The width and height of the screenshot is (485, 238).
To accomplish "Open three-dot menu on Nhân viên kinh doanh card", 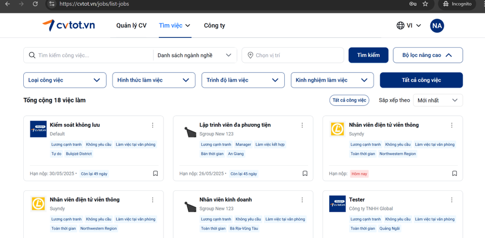I will (x=302, y=200).
